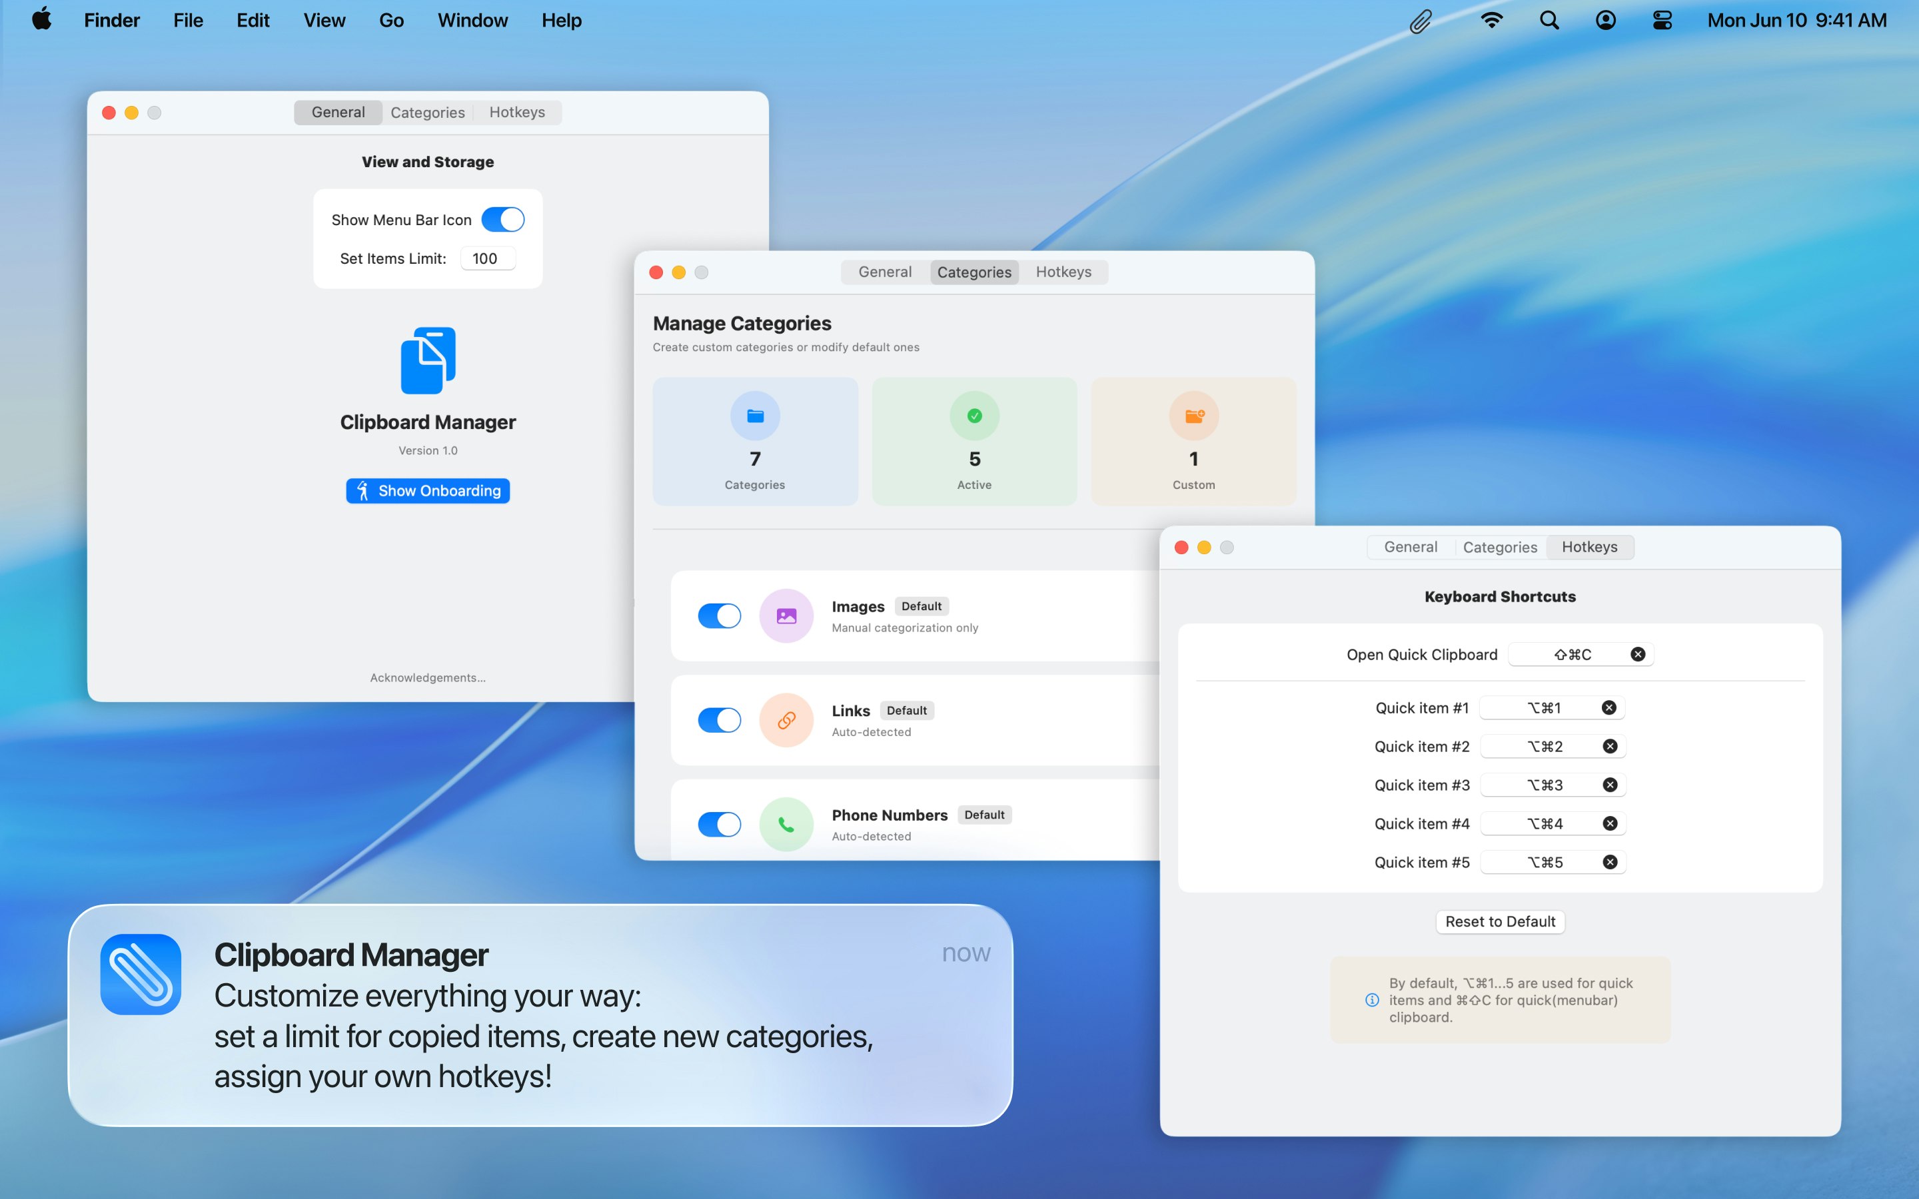Open the Window menu
The height and width of the screenshot is (1199, 1919).
coord(472,20)
